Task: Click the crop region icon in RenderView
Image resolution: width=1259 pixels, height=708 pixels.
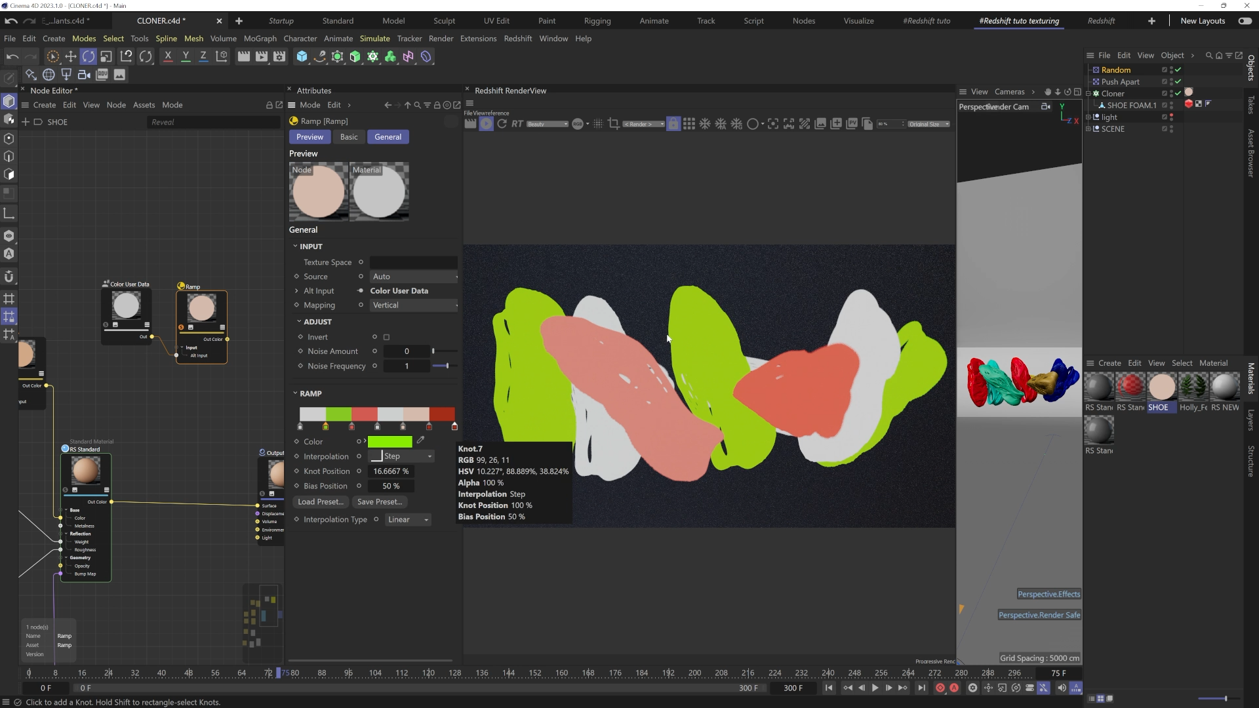Action: point(614,124)
